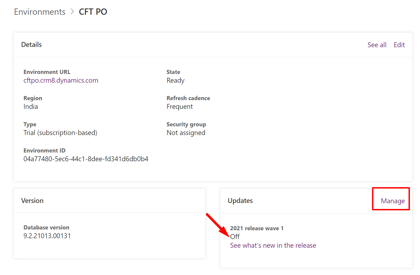Open See all in Details

(x=377, y=45)
